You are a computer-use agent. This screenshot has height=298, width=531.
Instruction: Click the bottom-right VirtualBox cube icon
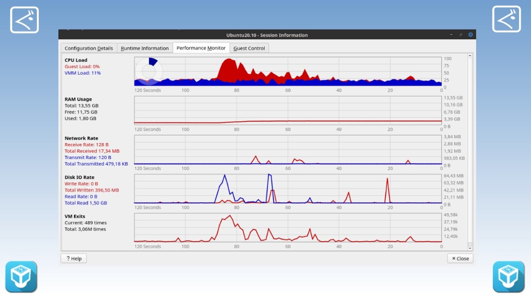509,277
